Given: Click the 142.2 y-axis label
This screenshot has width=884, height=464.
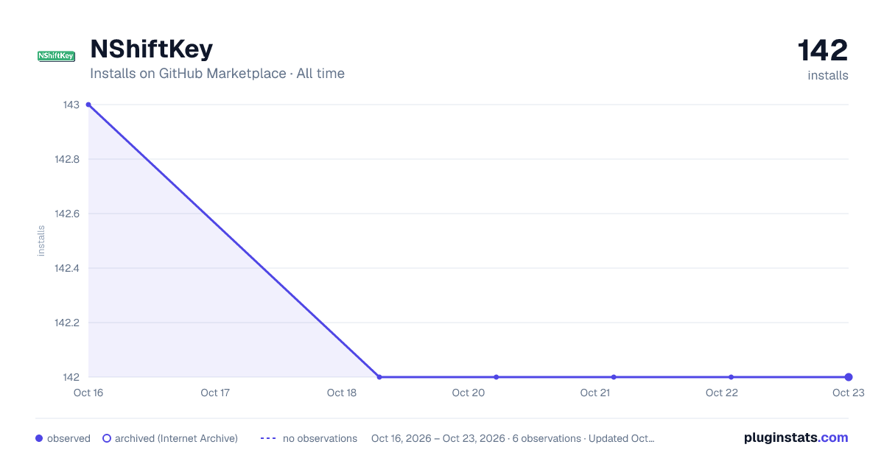Looking at the screenshot, I should click(67, 323).
